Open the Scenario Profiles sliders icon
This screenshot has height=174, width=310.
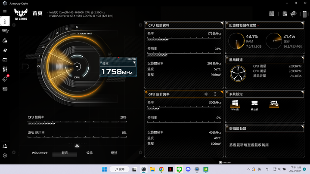pos(5,69)
